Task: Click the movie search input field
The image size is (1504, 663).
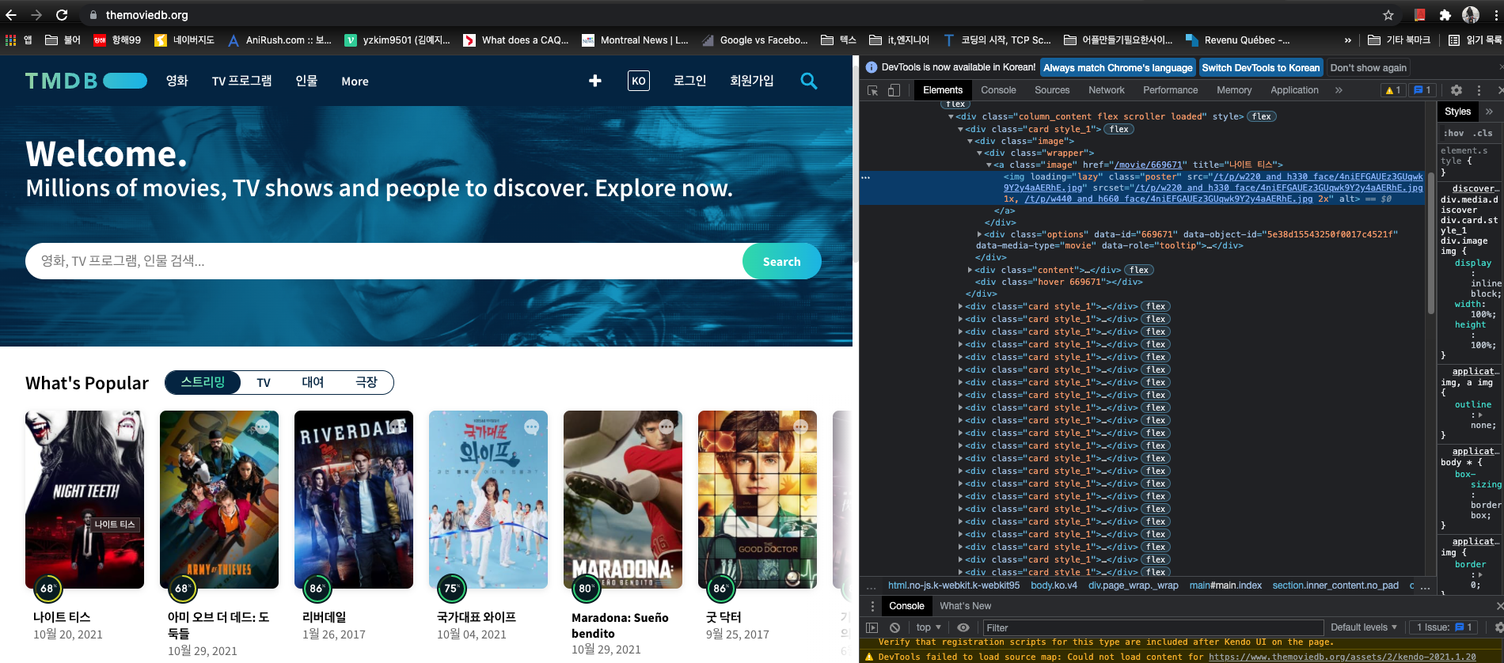Action: (x=384, y=261)
